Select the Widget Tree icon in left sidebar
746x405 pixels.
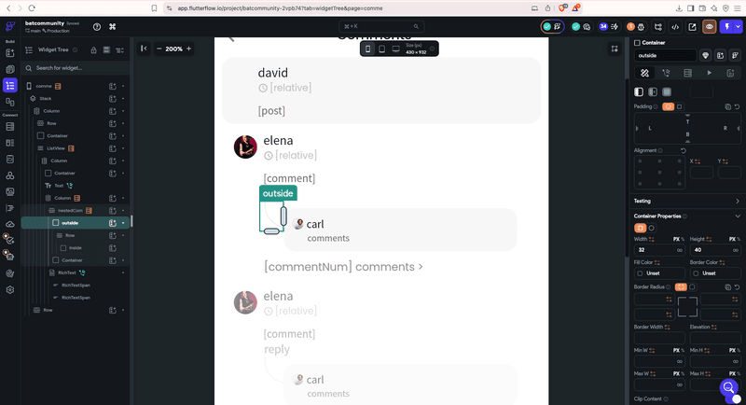(x=10, y=86)
